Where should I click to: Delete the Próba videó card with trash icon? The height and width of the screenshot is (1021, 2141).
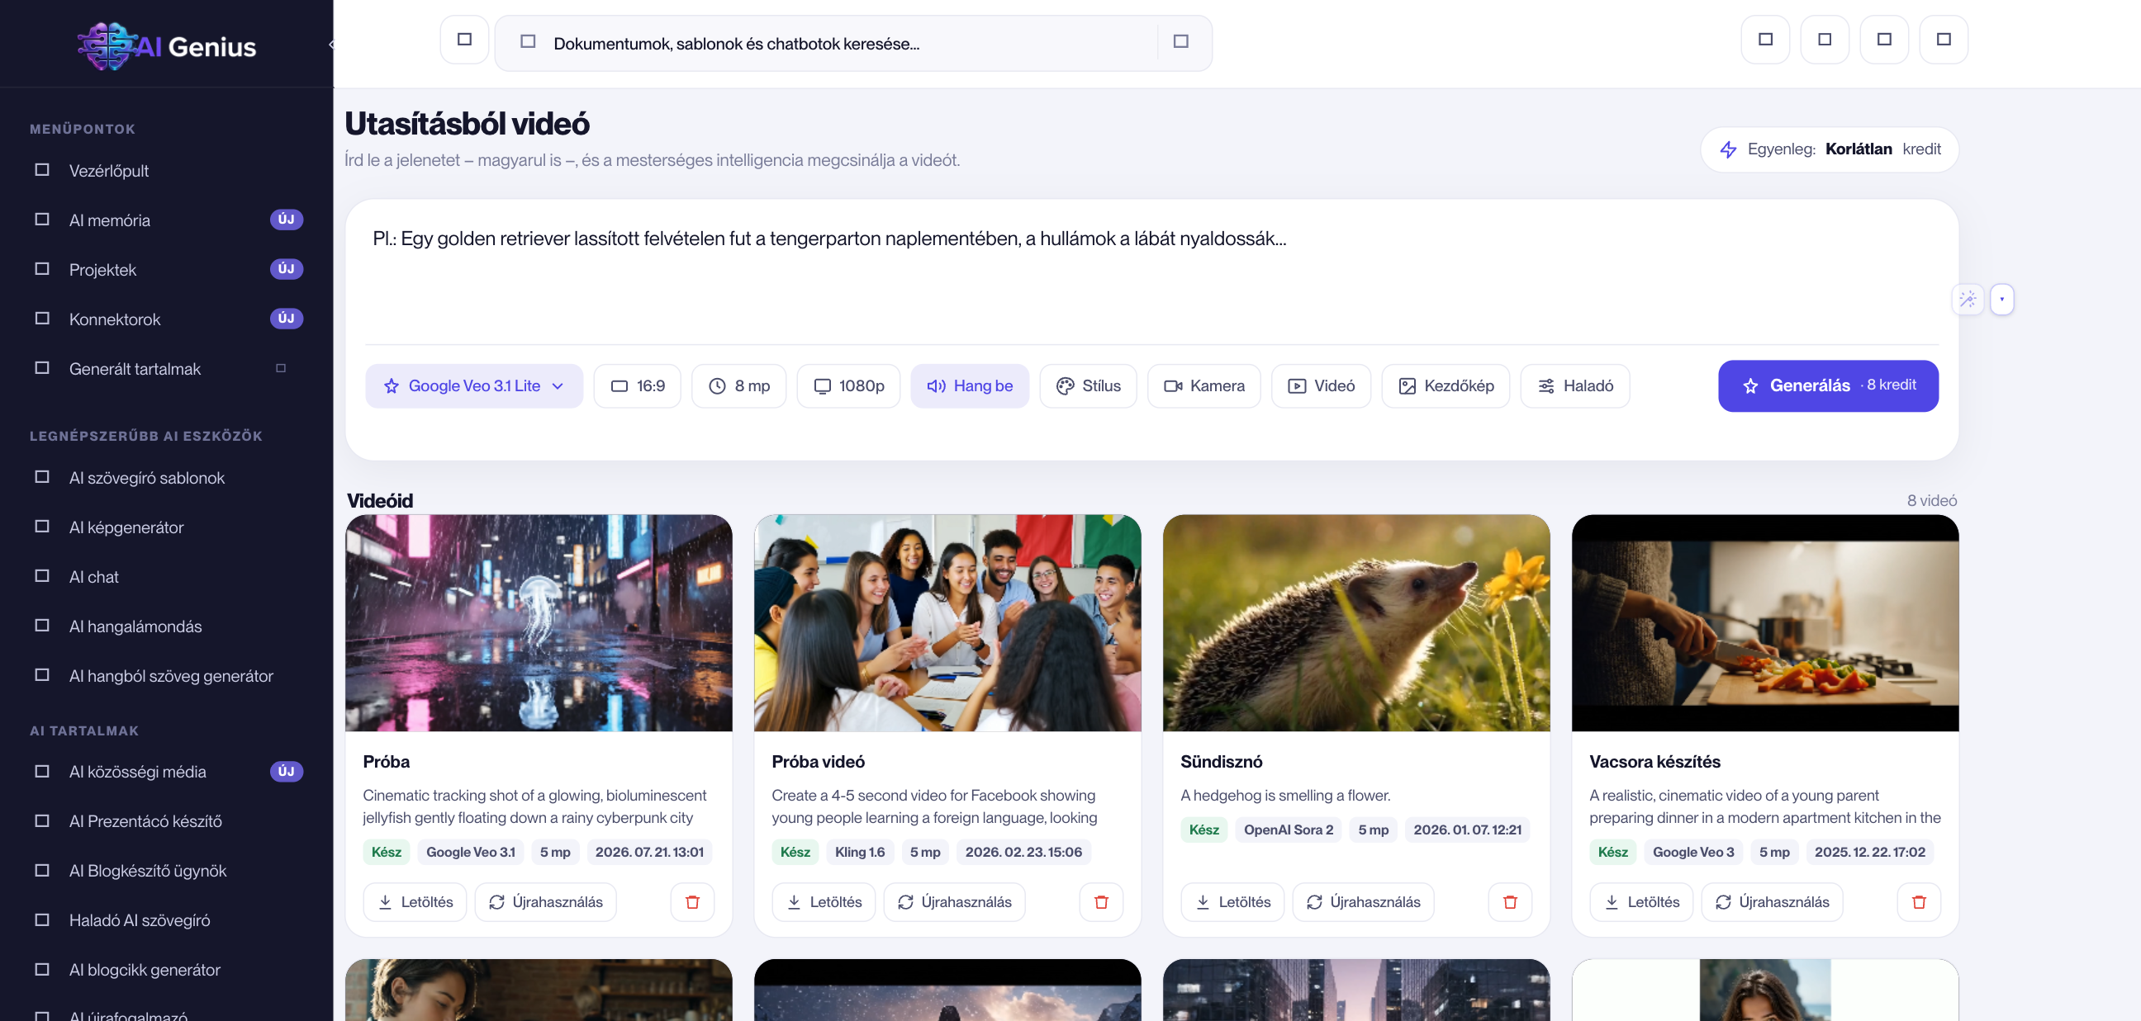pos(1101,902)
